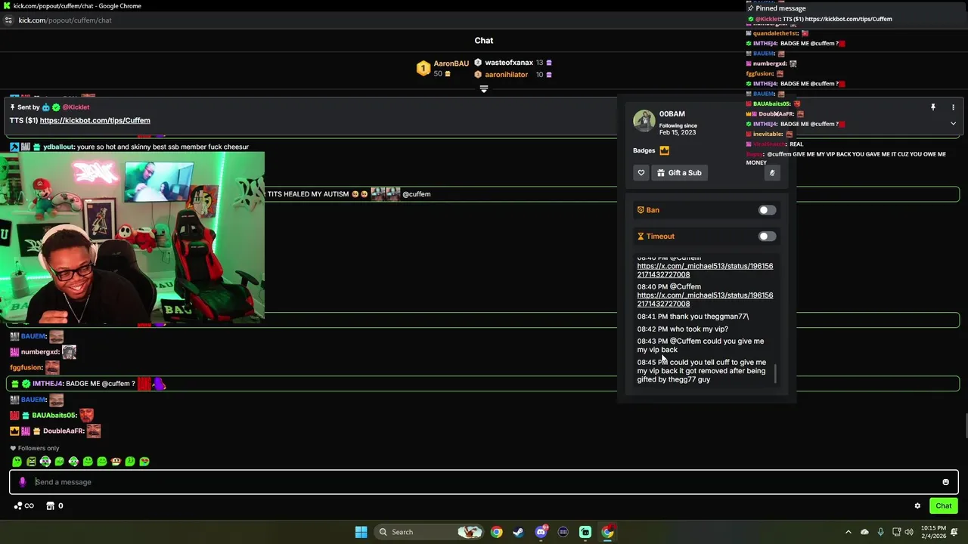
Task: Open chat settings gear
Action: click(x=917, y=506)
